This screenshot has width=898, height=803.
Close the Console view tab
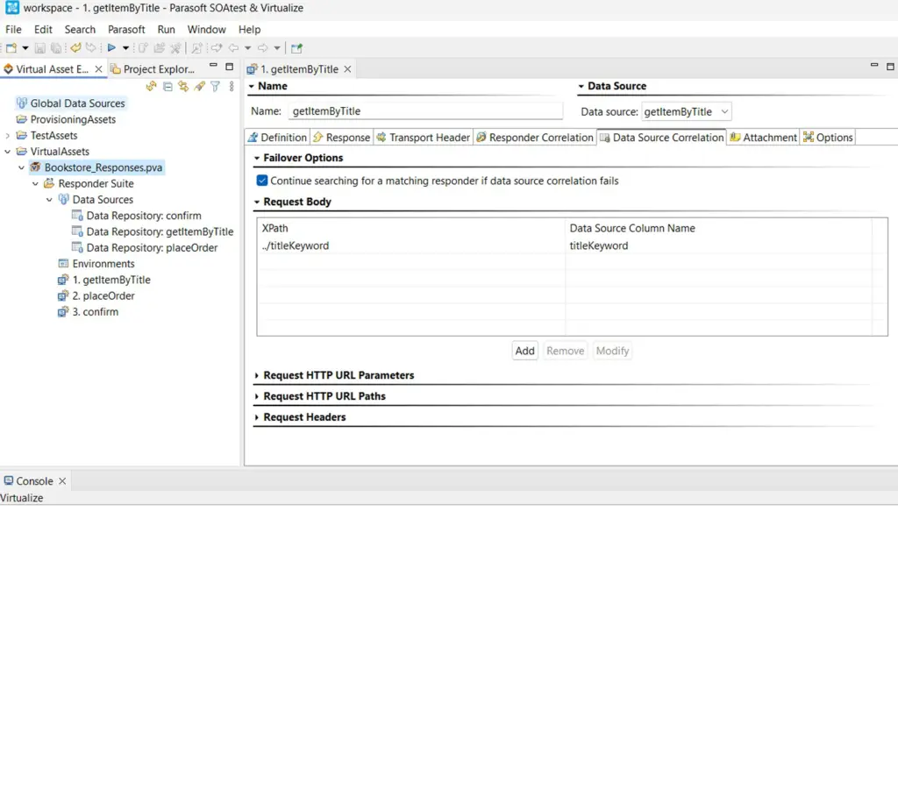pos(62,480)
